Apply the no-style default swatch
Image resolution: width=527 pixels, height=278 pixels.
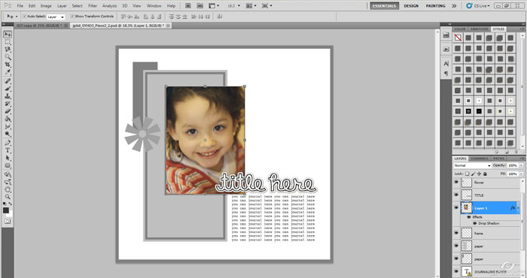(458, 38)
